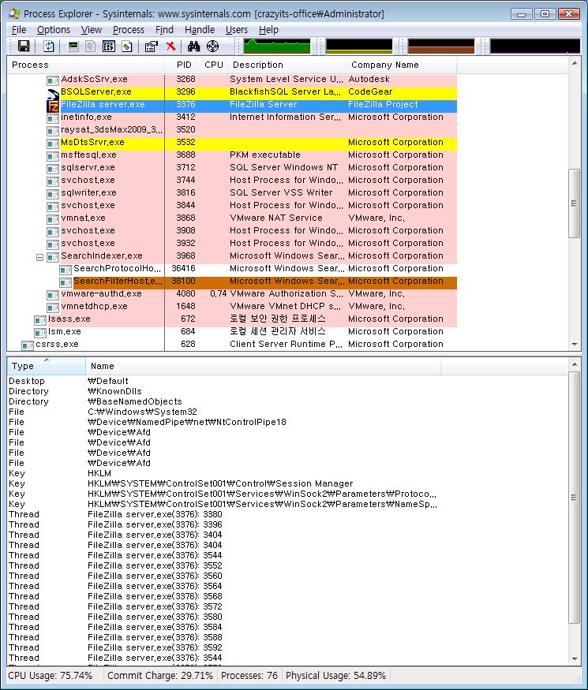Click the binoculars Find Handle icon
This screenshot has height=690, width=588.
[x=193, y=47]
